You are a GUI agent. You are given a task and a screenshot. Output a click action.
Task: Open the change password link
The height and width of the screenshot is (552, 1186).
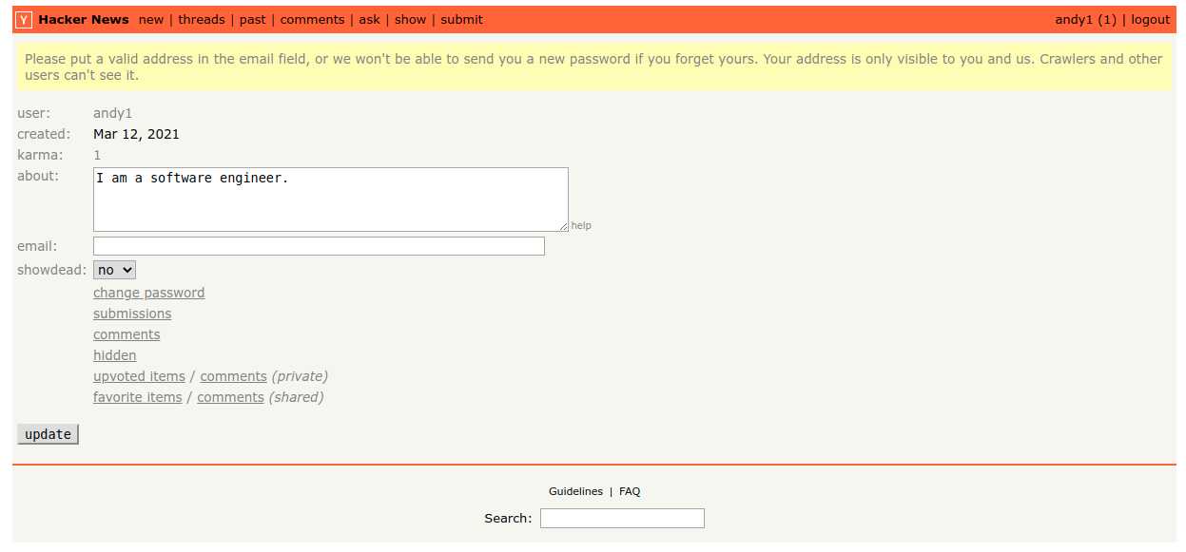(148, 293)
